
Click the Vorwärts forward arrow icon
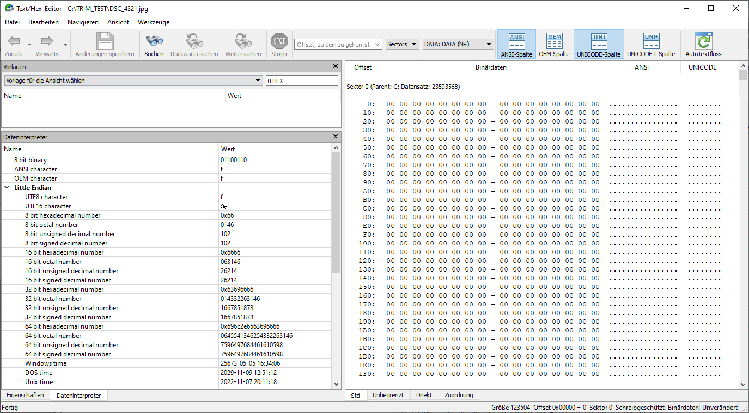pos(47,41)
